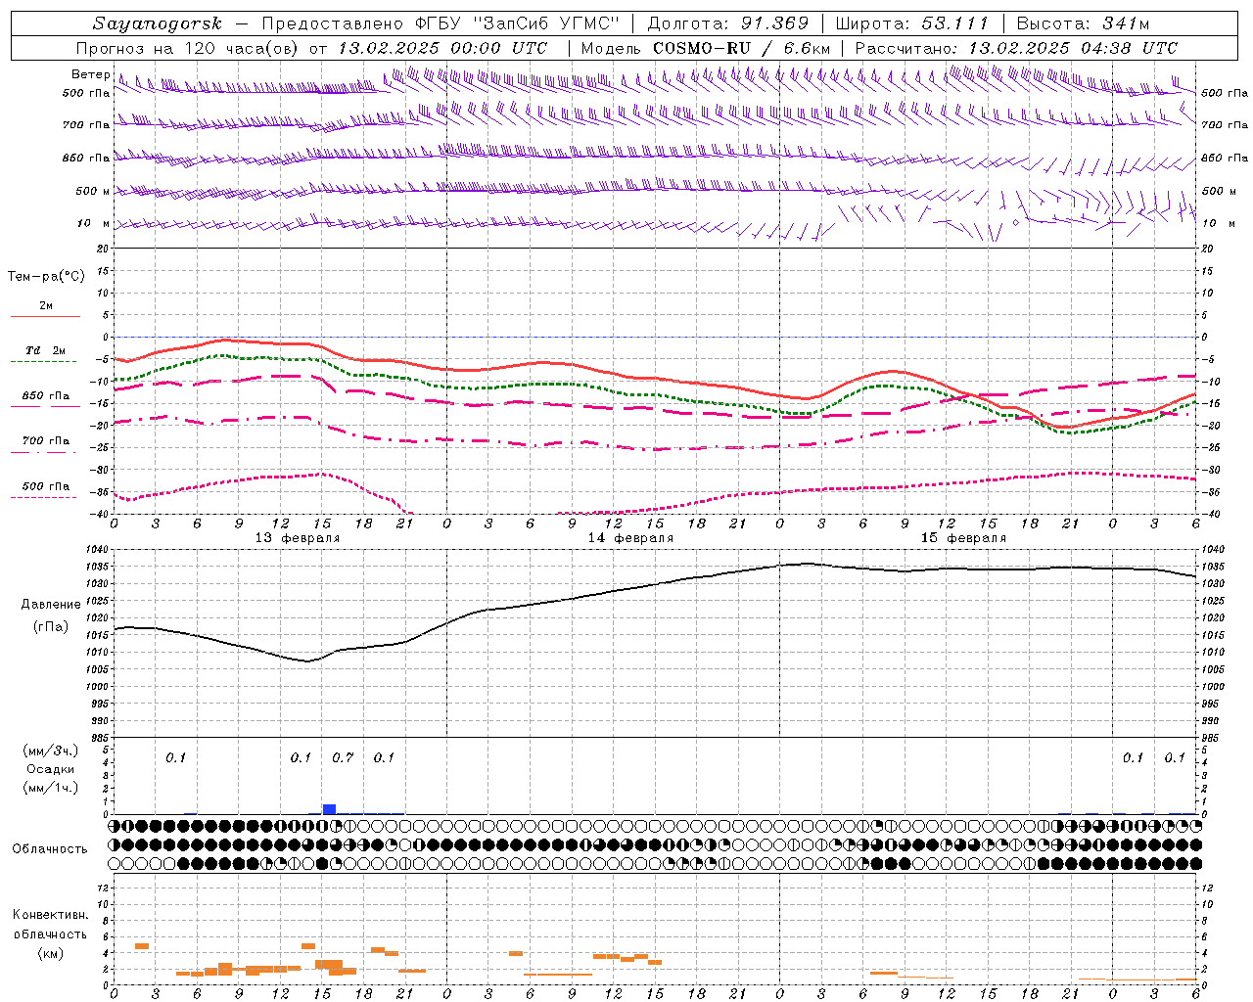Select the 'Высота: 341м' elevation text
The image size is (1253, 1002).
[x=1083, y=23]
